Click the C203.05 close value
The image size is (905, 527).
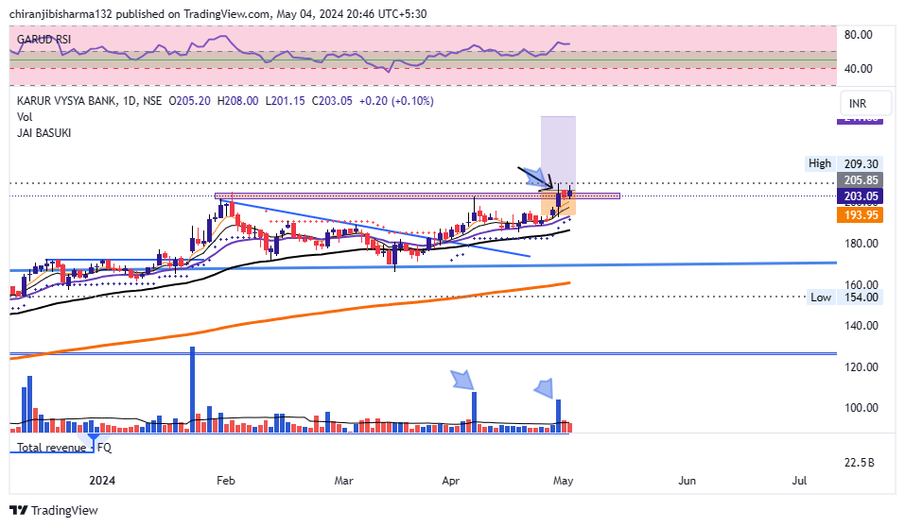[x=332, y=101]
